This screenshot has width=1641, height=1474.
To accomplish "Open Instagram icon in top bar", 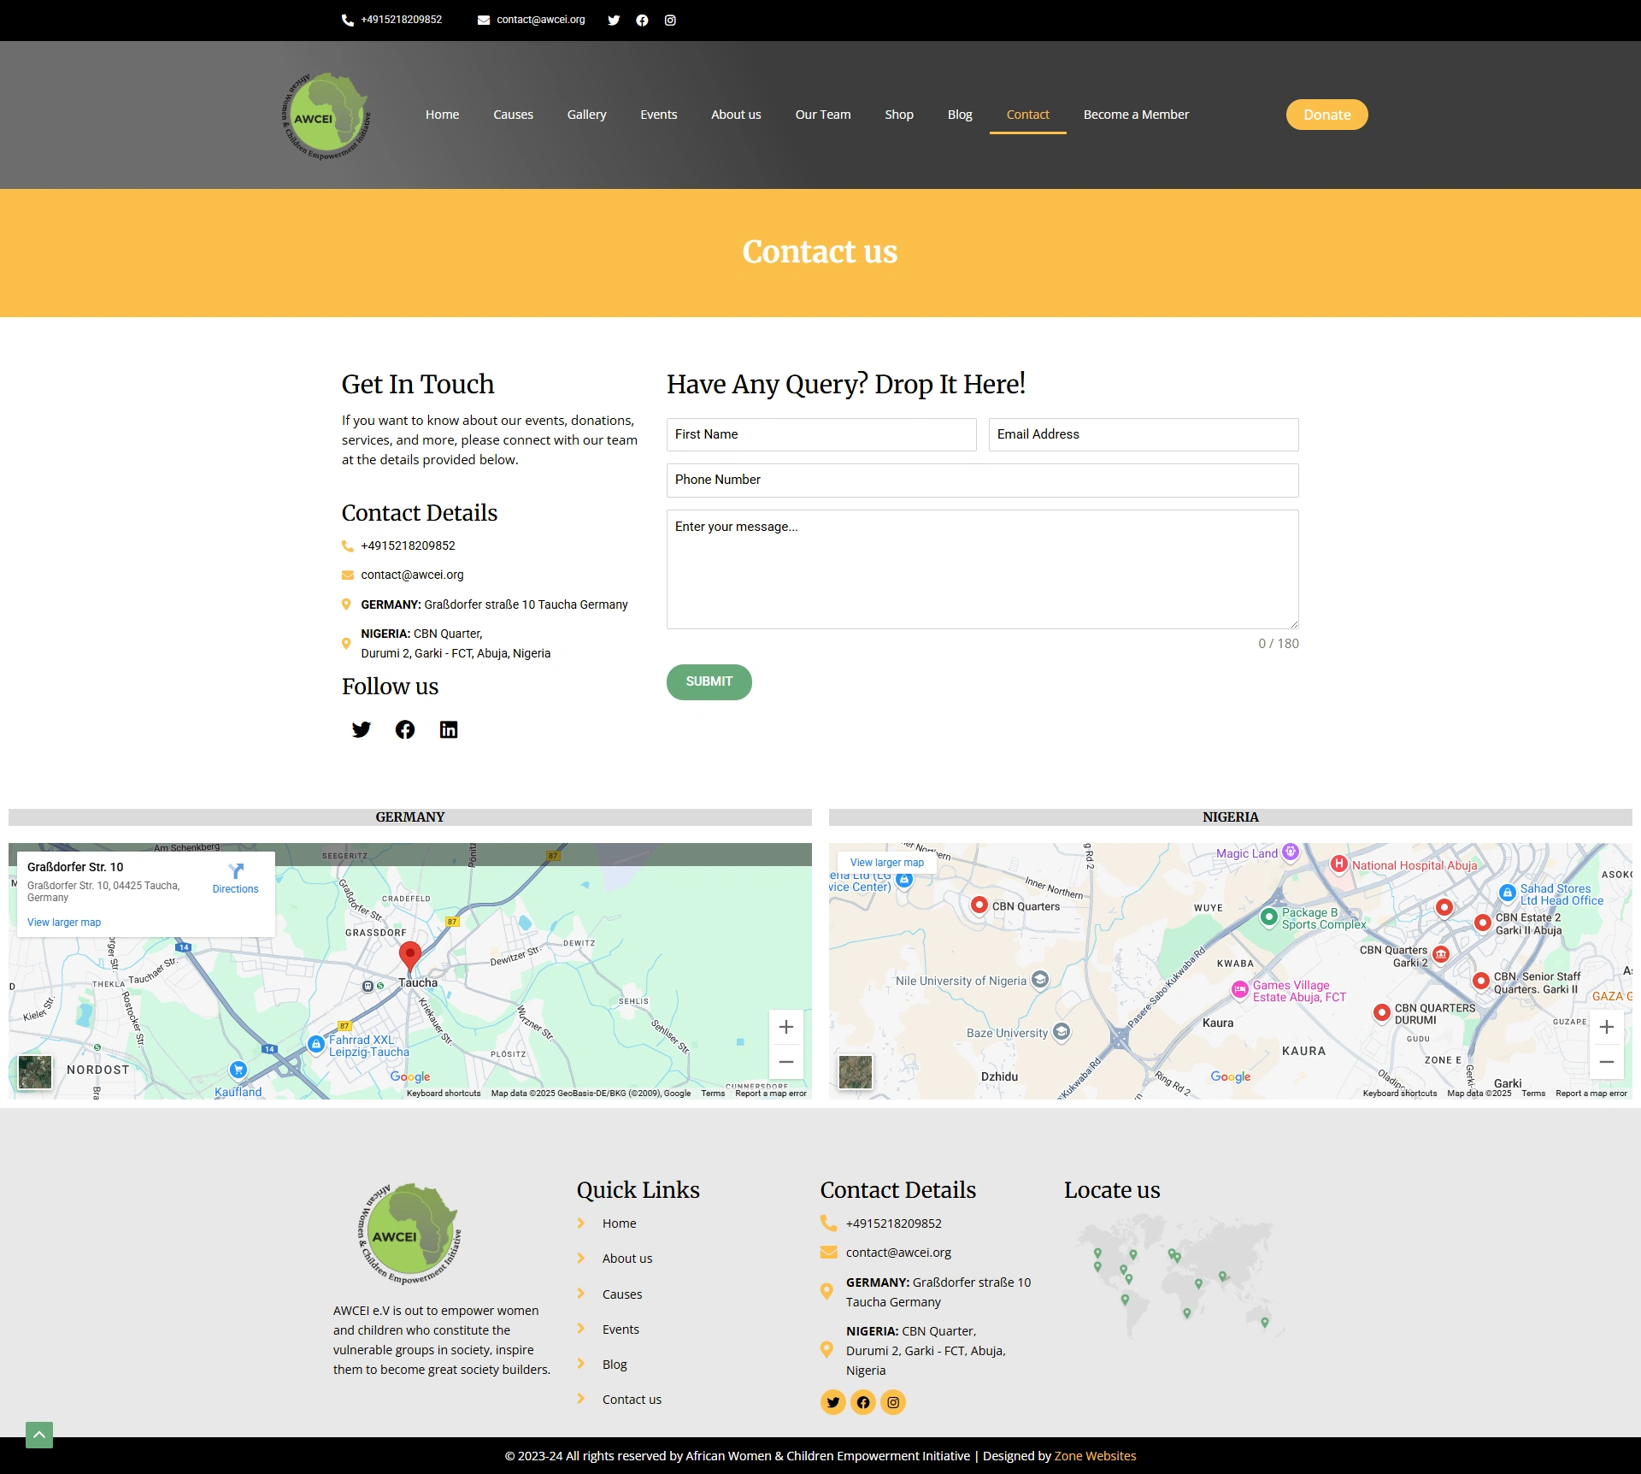I will point(670,21).
